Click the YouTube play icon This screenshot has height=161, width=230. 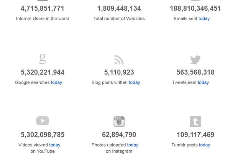pos(43,121)
